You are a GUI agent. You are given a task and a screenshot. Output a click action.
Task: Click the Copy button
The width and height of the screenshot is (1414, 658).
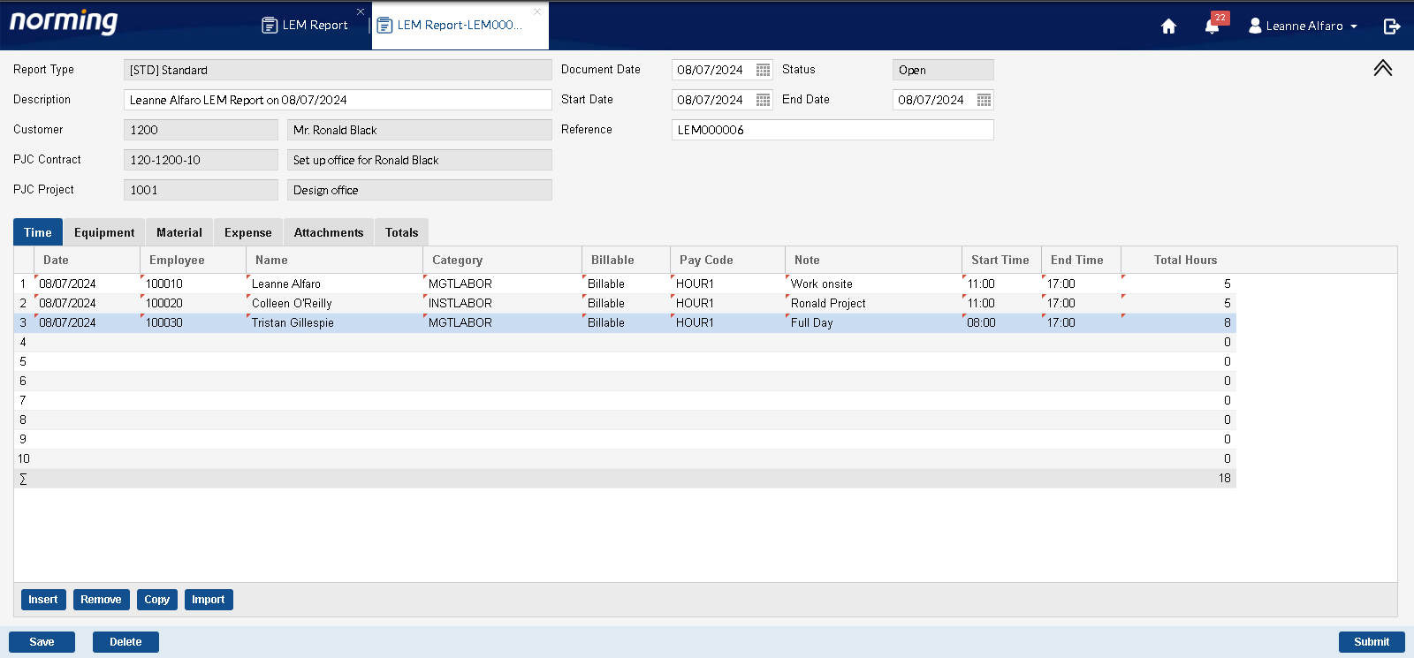coord(157,600)
